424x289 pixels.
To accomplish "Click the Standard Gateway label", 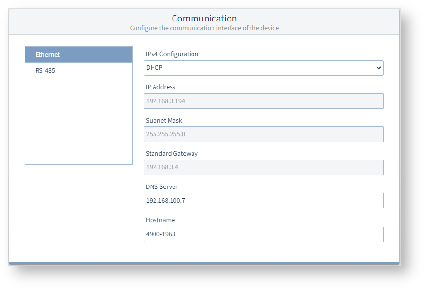I will tap(172, 153).
